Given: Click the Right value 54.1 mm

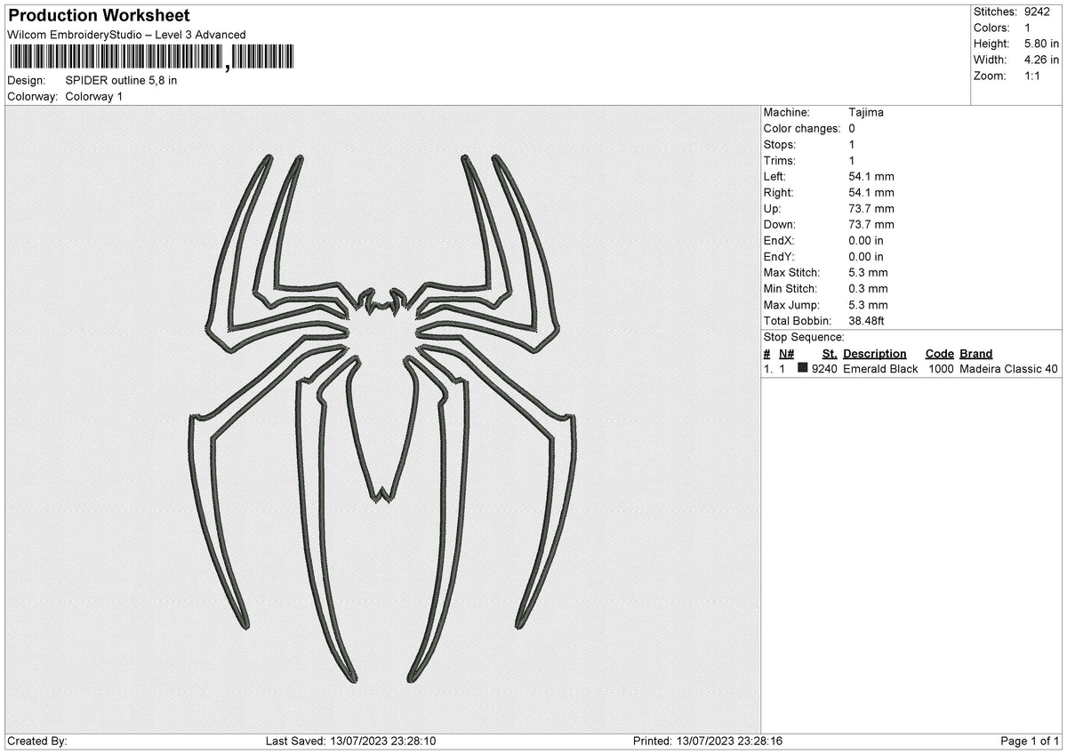Looking at the screenshot, I should [871, 193].
